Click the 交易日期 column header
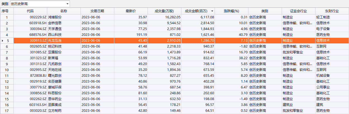The width and height of the screenshot is (349, 114). (97, 11)
